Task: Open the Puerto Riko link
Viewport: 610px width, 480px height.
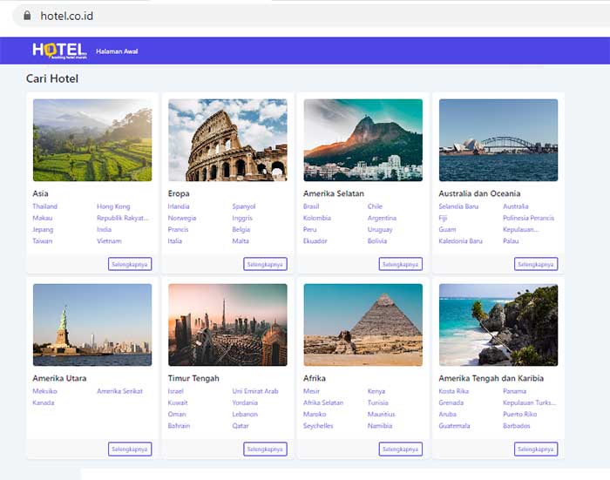Action: tap(519, 414)
